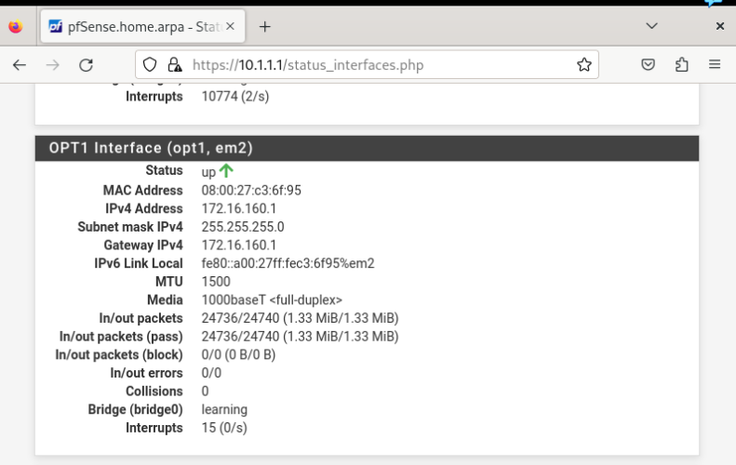The height and width of the screenshot is (465, 736).
Task: Click the OPT1 Interface (opt1, em2) header
Action: 367,148
